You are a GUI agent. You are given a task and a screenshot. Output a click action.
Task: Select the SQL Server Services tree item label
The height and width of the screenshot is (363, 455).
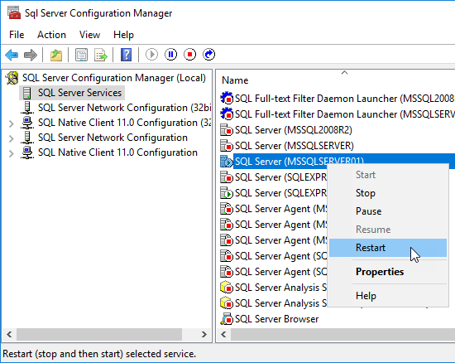(x=79, y=93)
